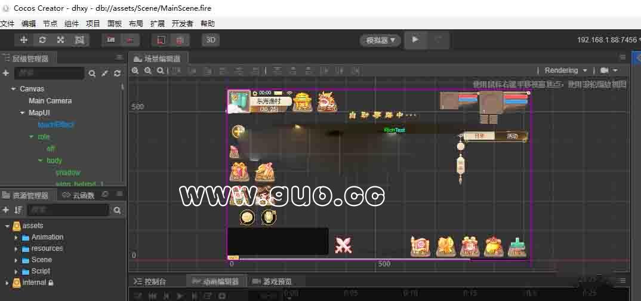Toggle the pivot/center gizmo mode button
The height and width of the screenshot is (301, 641).
(110, 40)
